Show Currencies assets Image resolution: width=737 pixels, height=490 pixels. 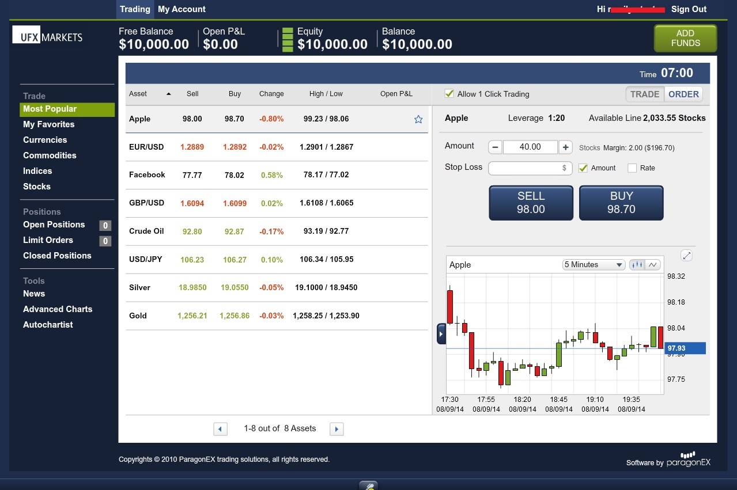point(45,140)
